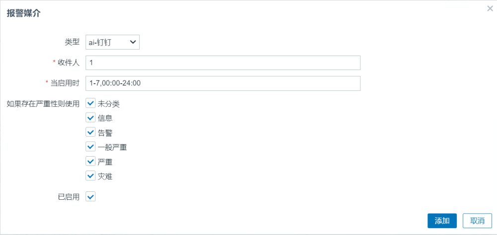Open the 类型 dropdown showing ai-钉钉
Image resolution: width=497 pixels, height=235 pixels.
112,42
